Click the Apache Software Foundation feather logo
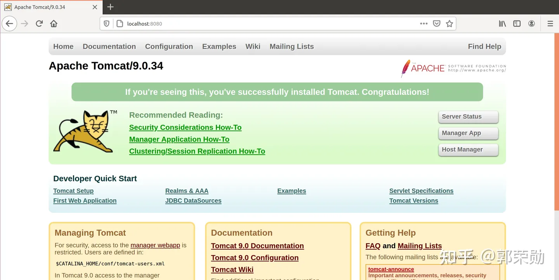559x280 pixels. tap(453, 68)
